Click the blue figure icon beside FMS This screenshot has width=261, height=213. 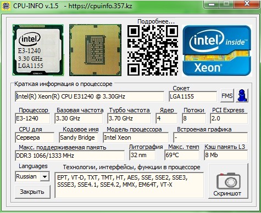(x=242, y=96)
